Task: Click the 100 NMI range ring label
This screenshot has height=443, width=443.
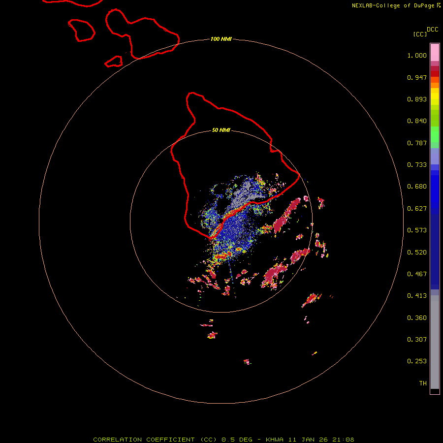Action: click(x=221, y=39)
